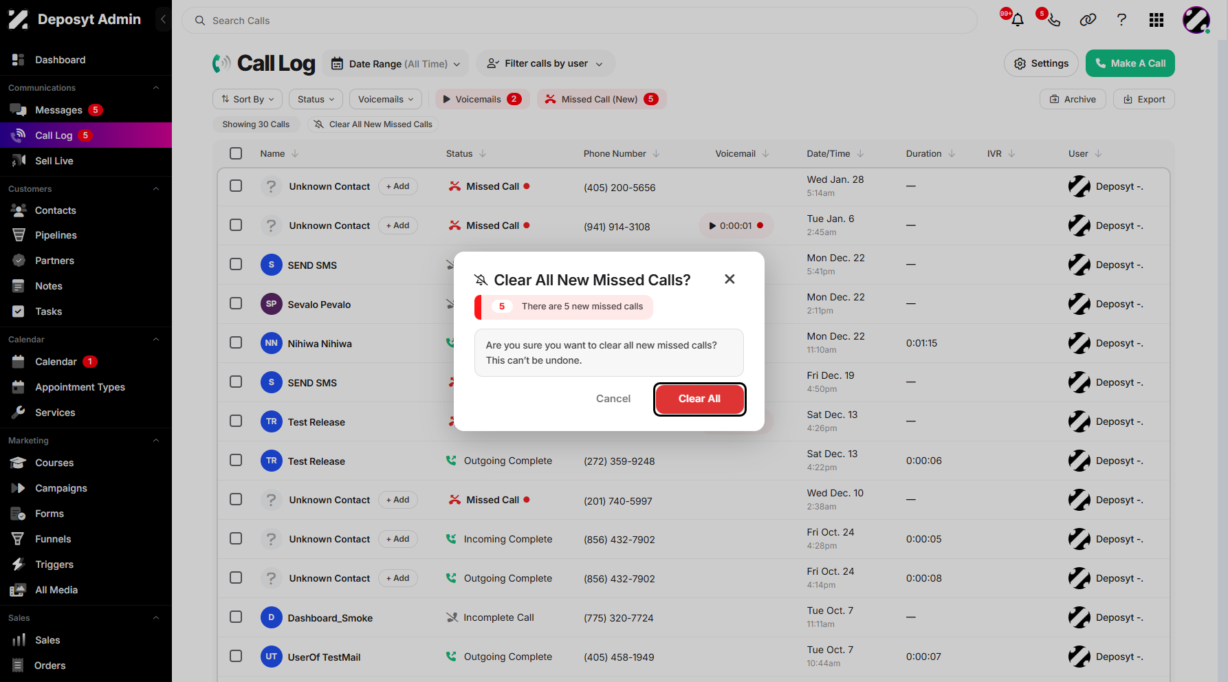This screenshot has width=1228, height=682.
Task: Cancel the clear missed calls dialog
Action: point(613,399)
